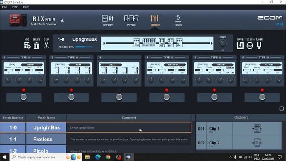
Task: Switch to the EFFECT tab
Action: tap(108, 21)
